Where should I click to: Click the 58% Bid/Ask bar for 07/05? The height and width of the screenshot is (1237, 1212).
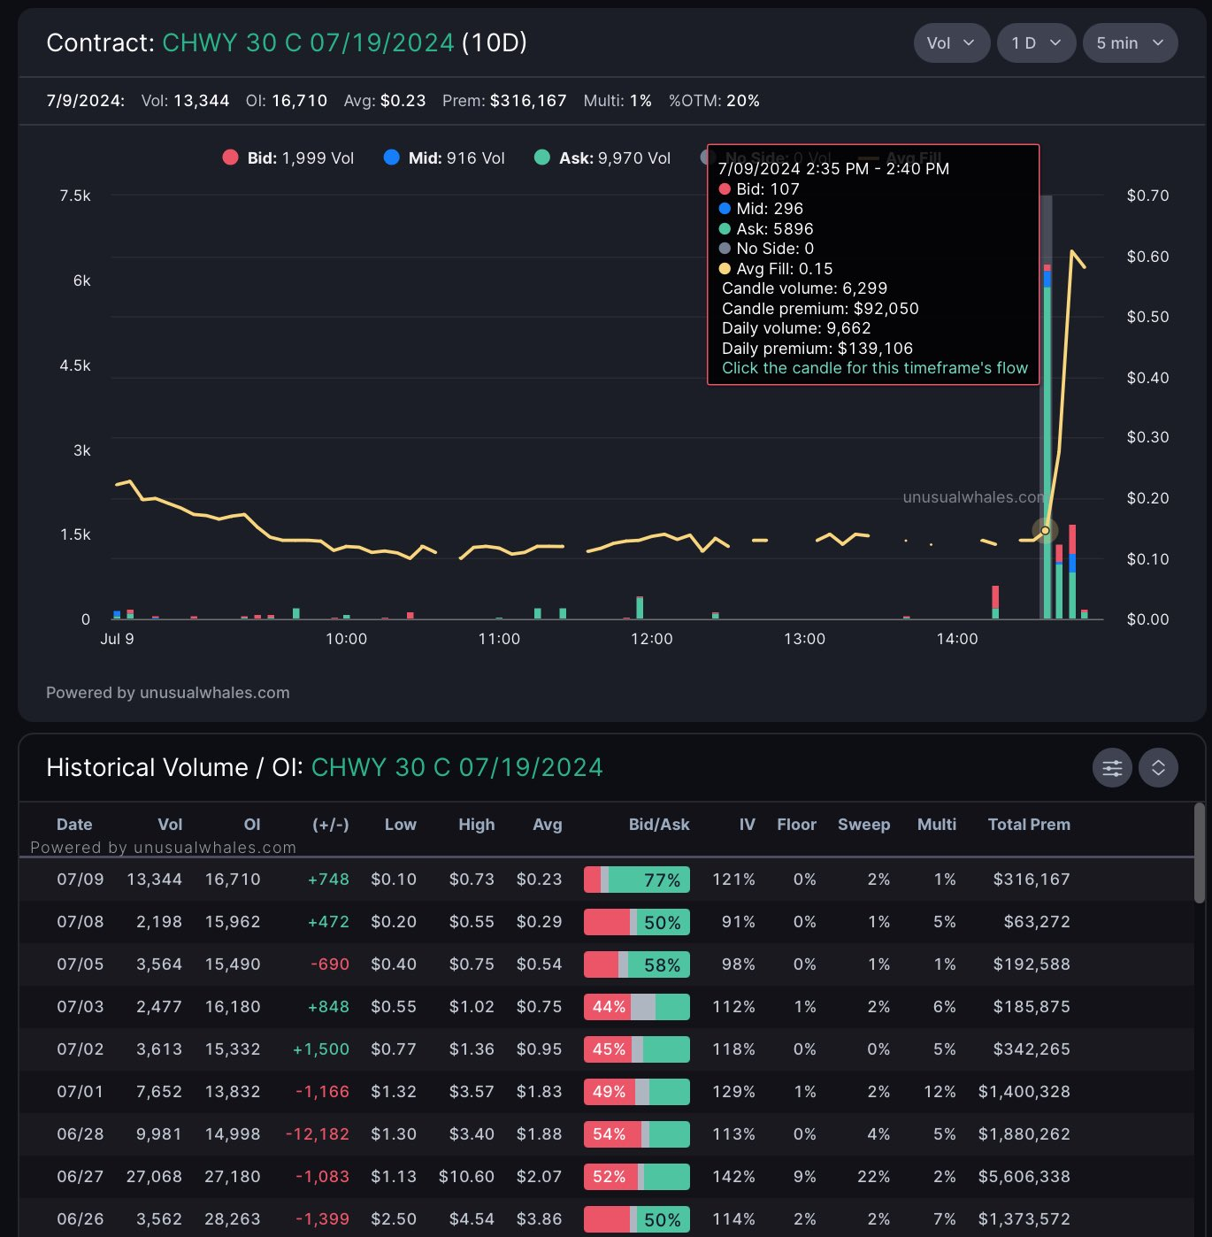[637, 964]
